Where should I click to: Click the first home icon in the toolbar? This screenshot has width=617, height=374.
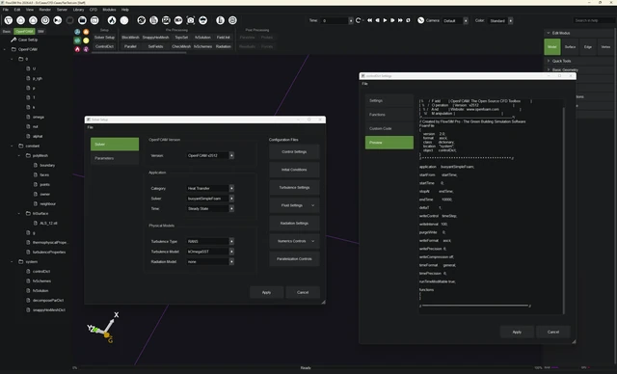point(21,20)
